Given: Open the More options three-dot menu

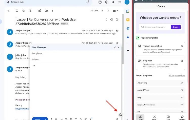Looking at the screenshot, I should point(52,11).
